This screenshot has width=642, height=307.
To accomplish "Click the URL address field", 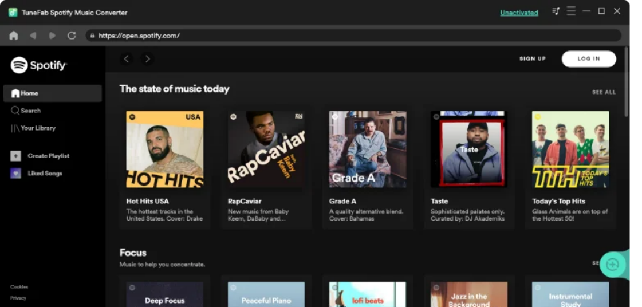I will pyautogui.click(x=355, y=36).
